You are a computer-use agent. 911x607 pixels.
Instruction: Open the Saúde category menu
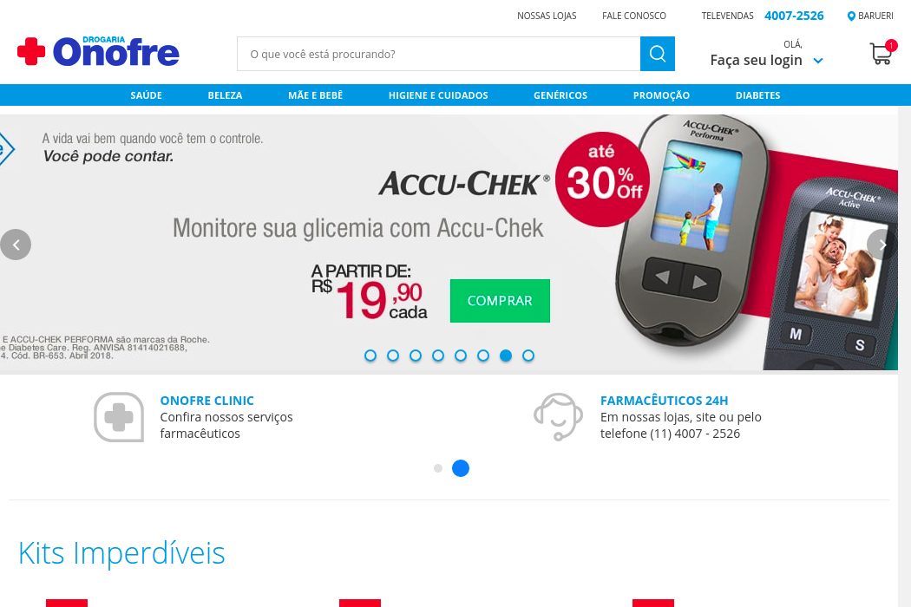[x=147, y=95]
